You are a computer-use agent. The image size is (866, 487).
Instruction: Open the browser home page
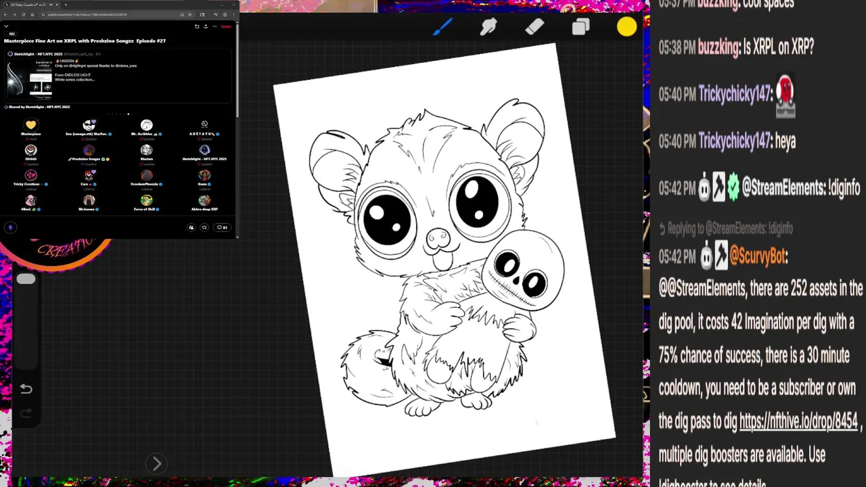coord(32,14)
